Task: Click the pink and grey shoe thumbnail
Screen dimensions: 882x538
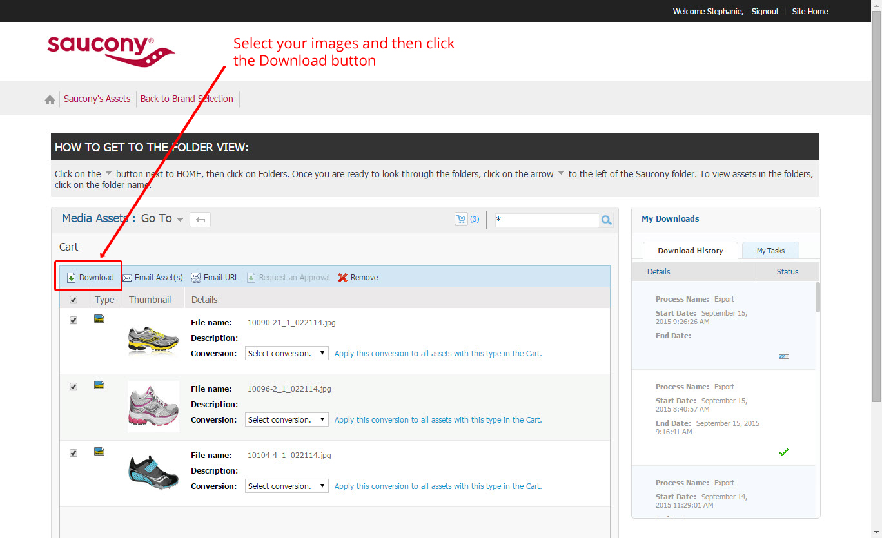Action: click(153, 406)
